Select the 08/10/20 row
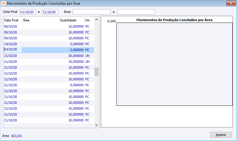The width and height of the screenshot is (237, 141). (x=49, y=26)
